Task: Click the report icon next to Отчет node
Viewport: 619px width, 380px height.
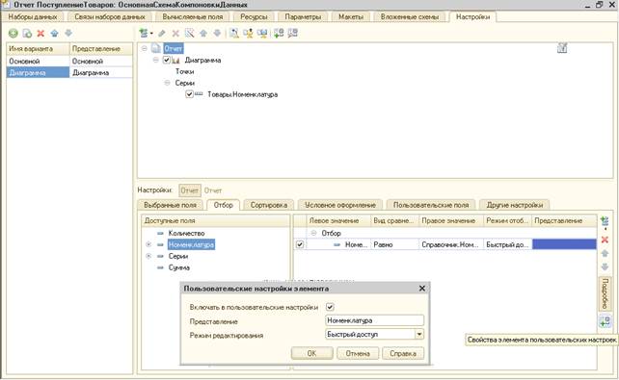Action: point(156,48)
